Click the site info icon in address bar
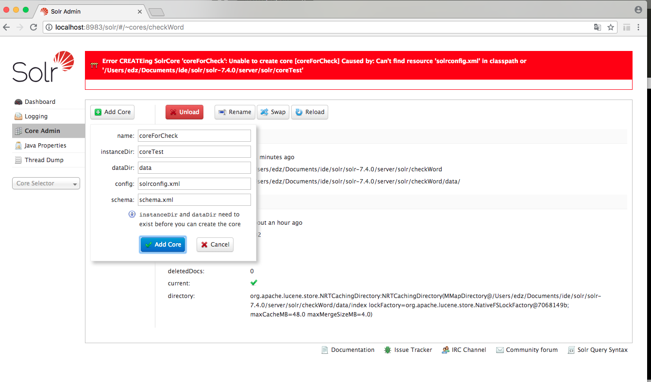The height and width of the screenshot is (382, 651). [50, 27]
